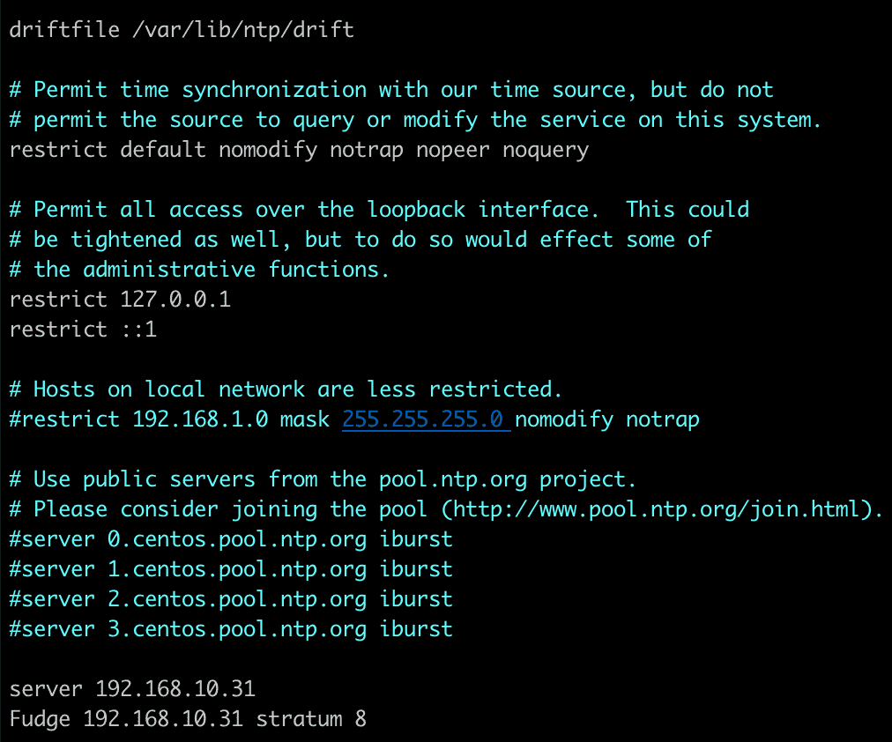The width and height of the screenshot is (892, 742).
Task: Click the 'server 192.168.10.31' line
Action: pyautogui.click(x=132, y=689)
